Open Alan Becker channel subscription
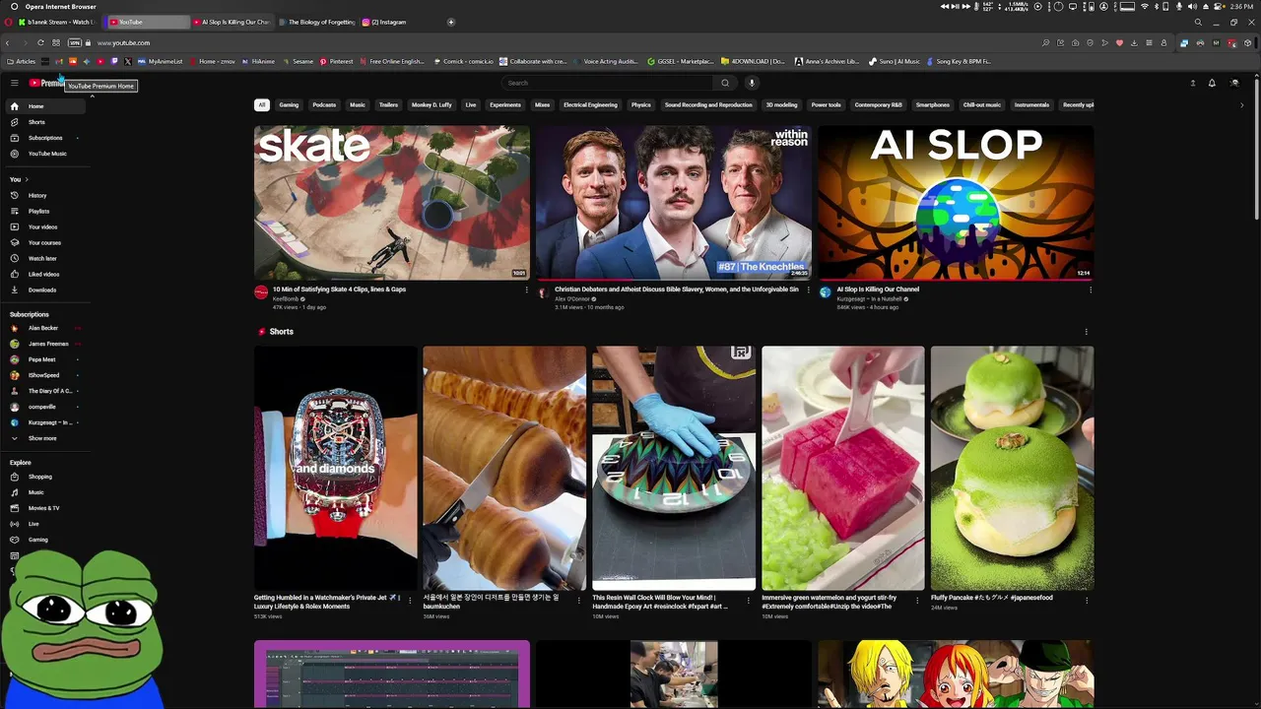 point(44,328)
